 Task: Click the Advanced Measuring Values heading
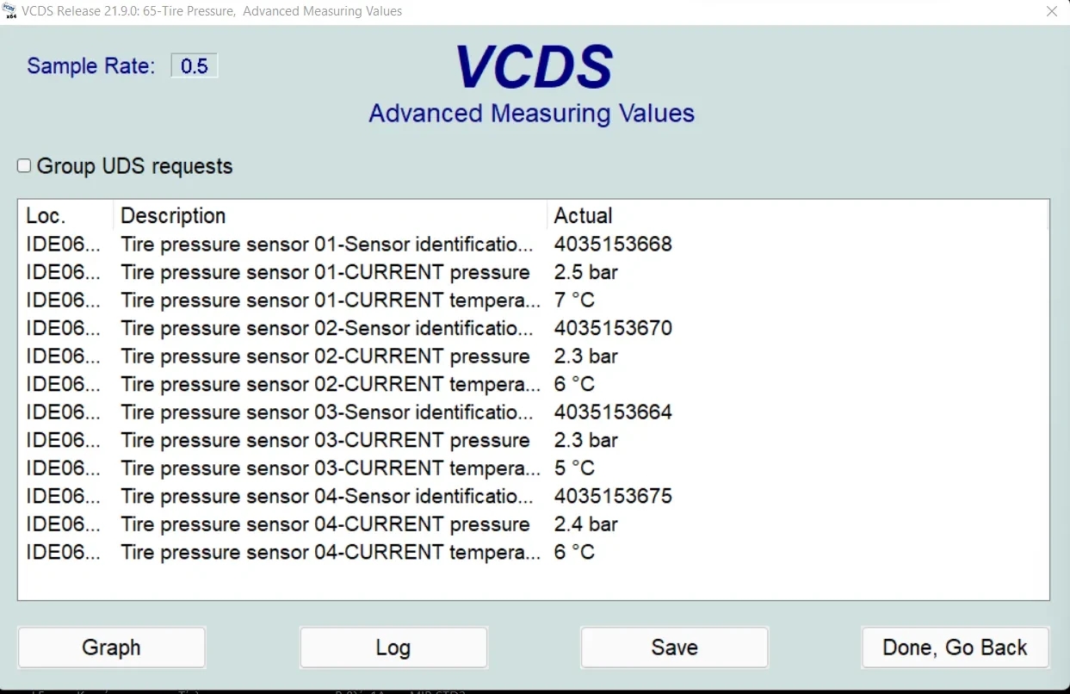click(532, 114)
